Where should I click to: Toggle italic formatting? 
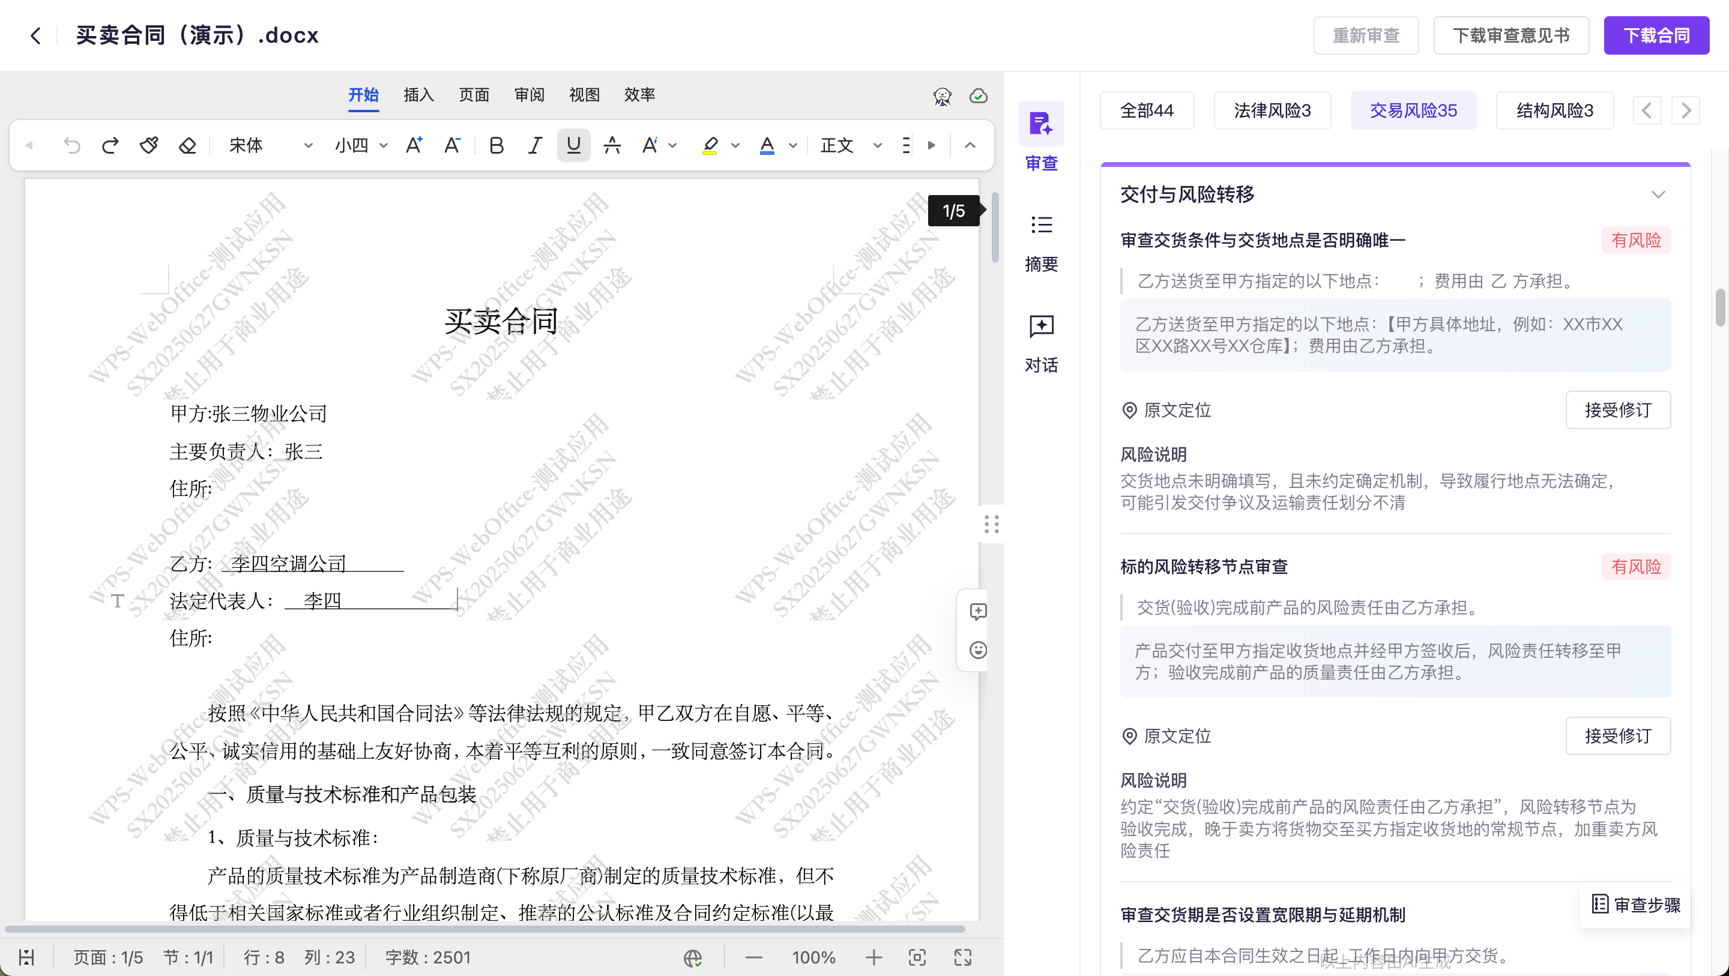[x=535, y=145]
